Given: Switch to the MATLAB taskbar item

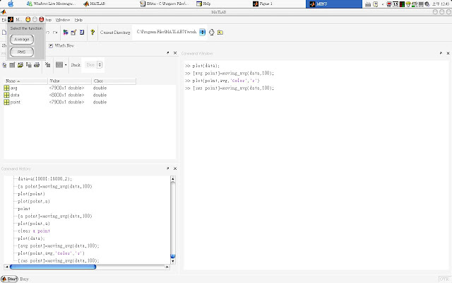Looking at the screenshot, I should click(95, 4).
